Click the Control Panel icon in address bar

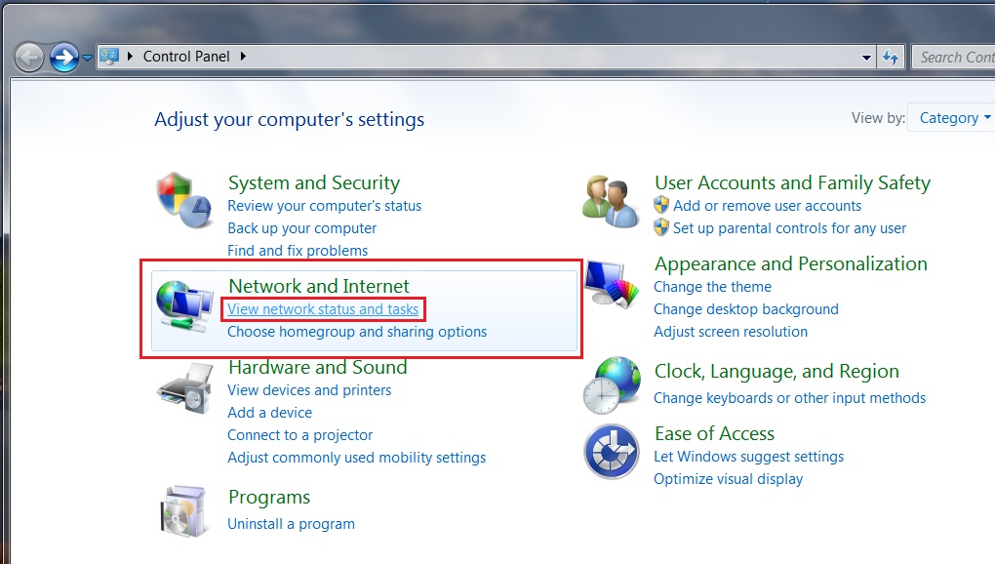[x=109, y=57]
